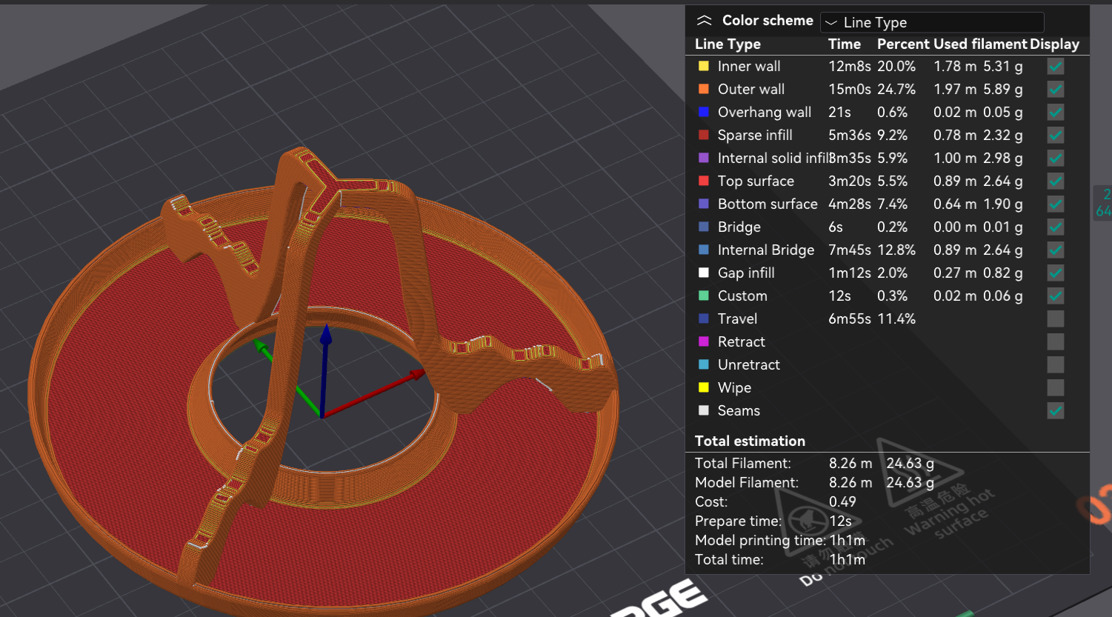The height and width of the screenshot is (617, 1112).
Task: Toggle Bridge display checkbox
Action: click(1056, 227)
